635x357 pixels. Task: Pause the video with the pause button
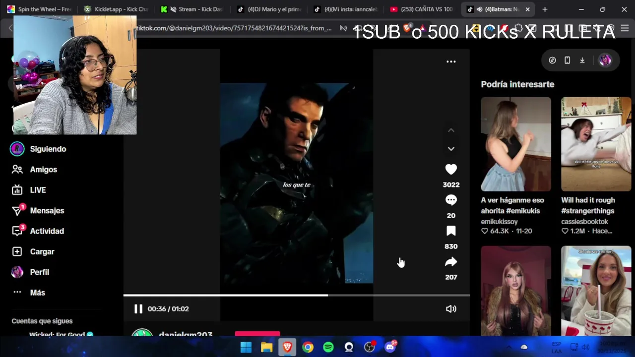[138, 309]
